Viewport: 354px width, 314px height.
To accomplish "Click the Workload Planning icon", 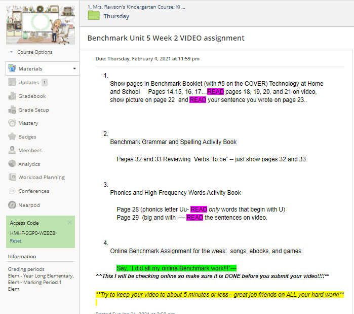I will (12, 177).
